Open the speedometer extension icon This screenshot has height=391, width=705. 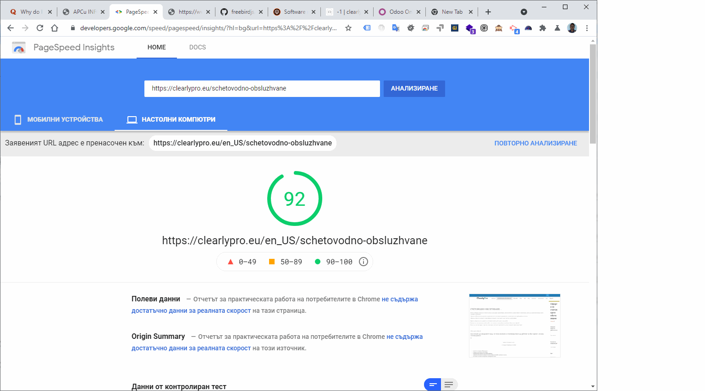coord(528,28)
